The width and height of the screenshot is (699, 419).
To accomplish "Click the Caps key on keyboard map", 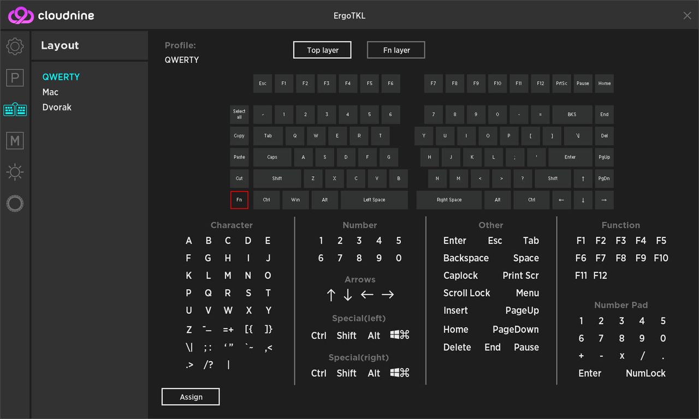I will pos(272,157).
